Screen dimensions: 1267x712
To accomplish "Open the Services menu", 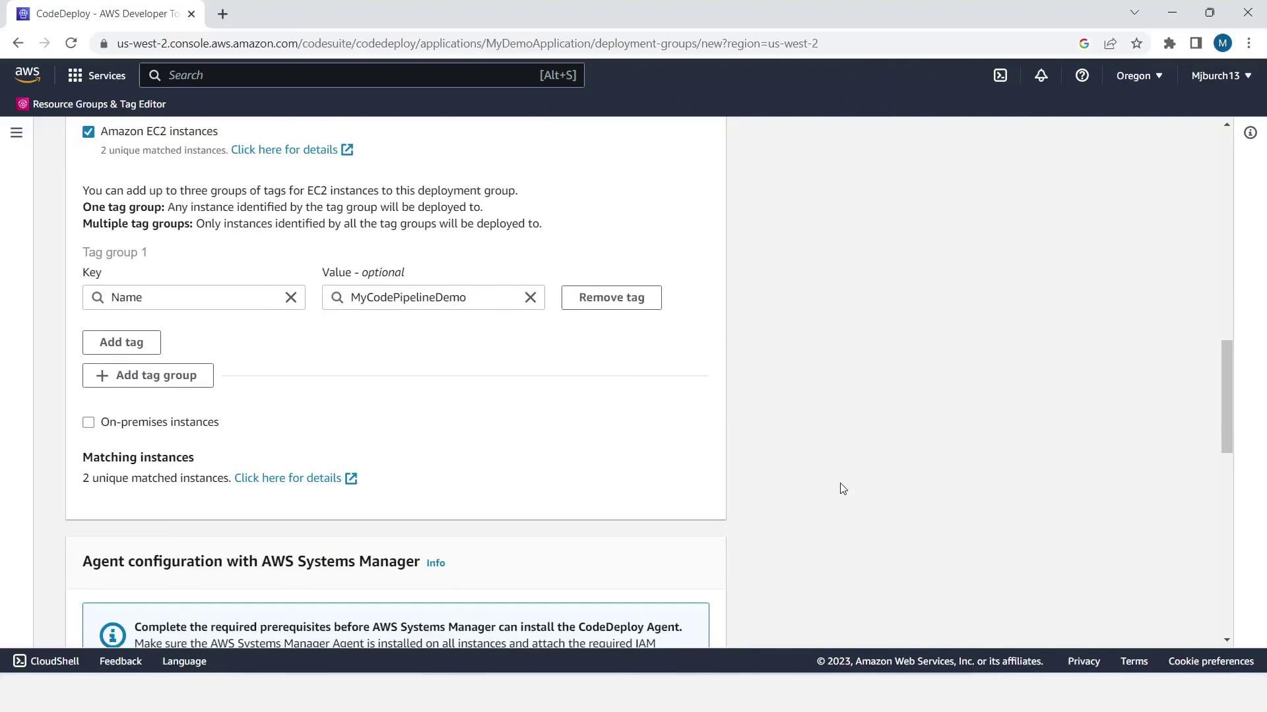I will (96, 75).
